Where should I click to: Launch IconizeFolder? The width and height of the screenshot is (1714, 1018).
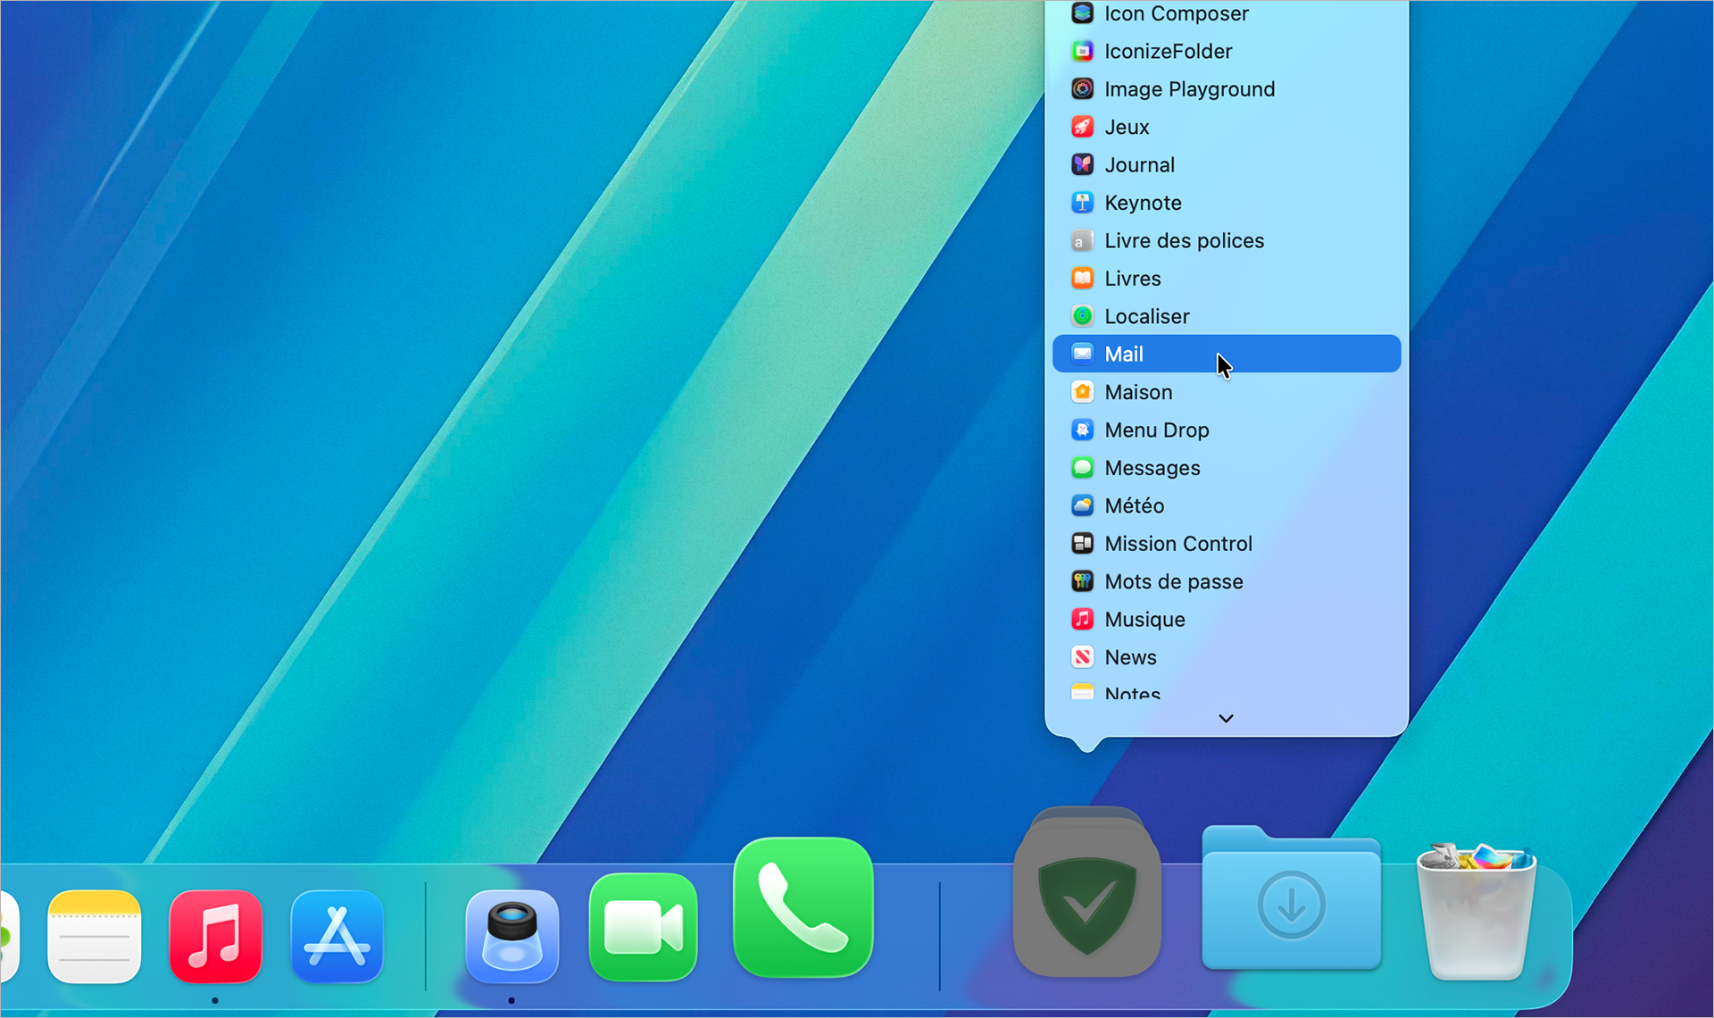[1168, 51]
